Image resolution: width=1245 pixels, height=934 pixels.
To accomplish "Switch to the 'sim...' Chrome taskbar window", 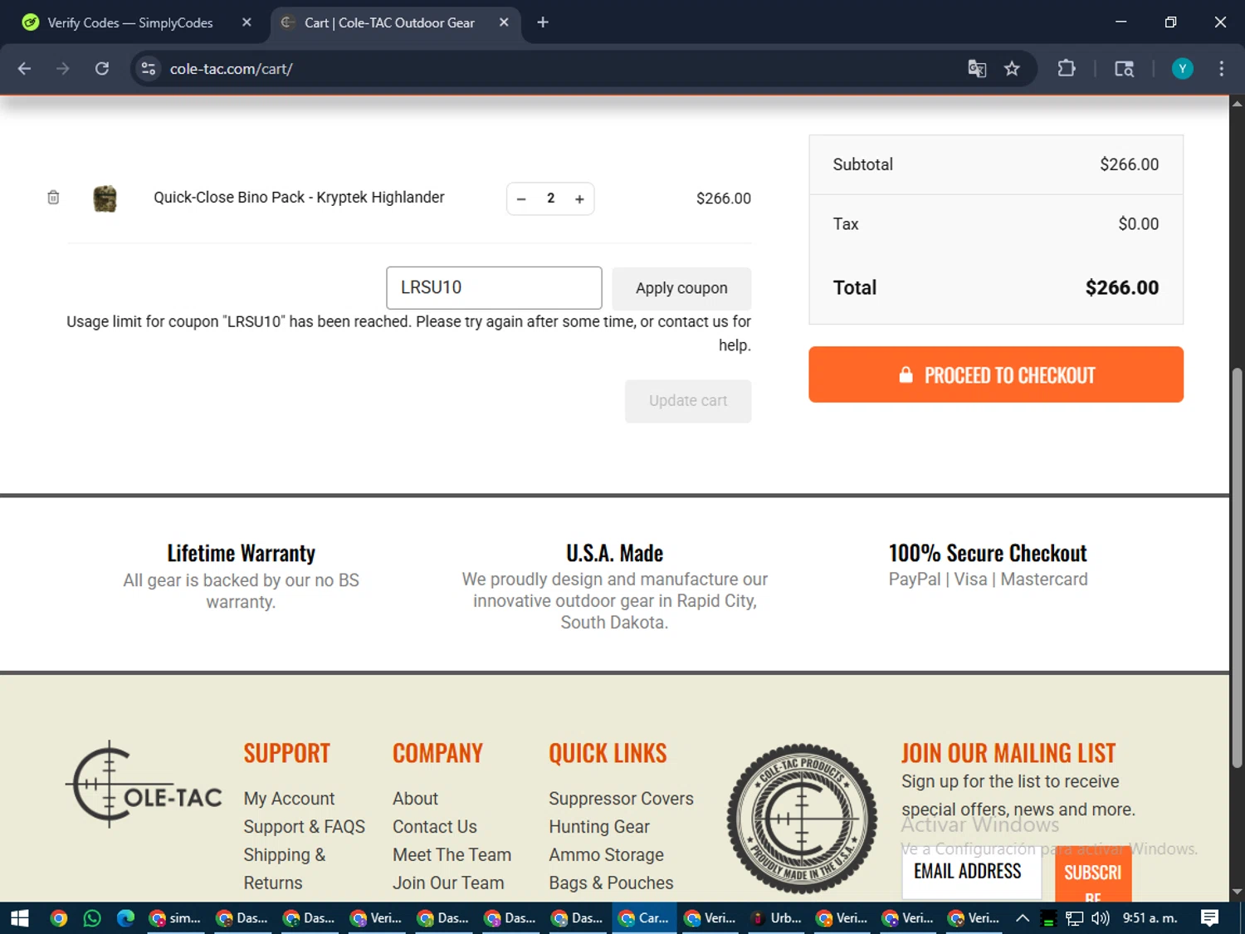I will [174, 918].
